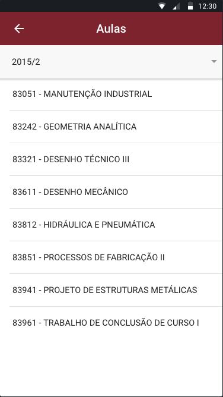Tap the course code 83961

pyautogui.click(x=24, y=323)
